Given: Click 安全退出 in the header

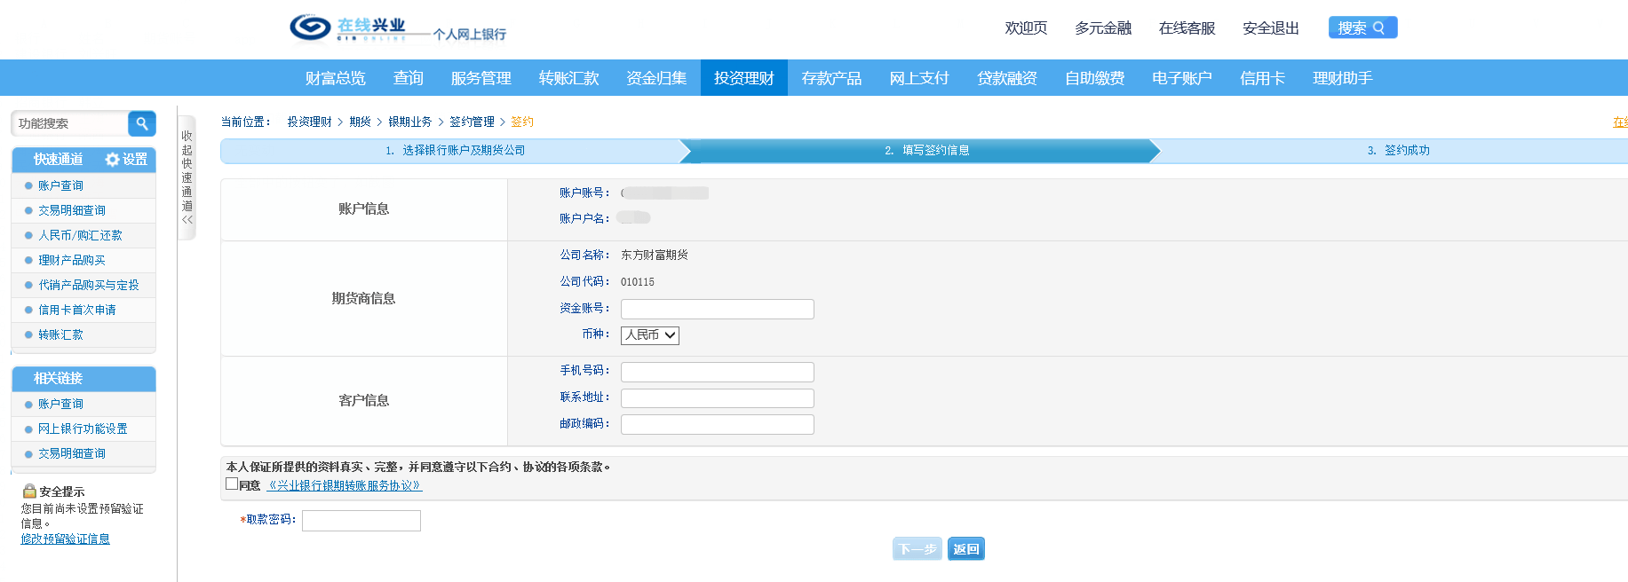Looking at the screenshot, I should tap(1270, 28).
